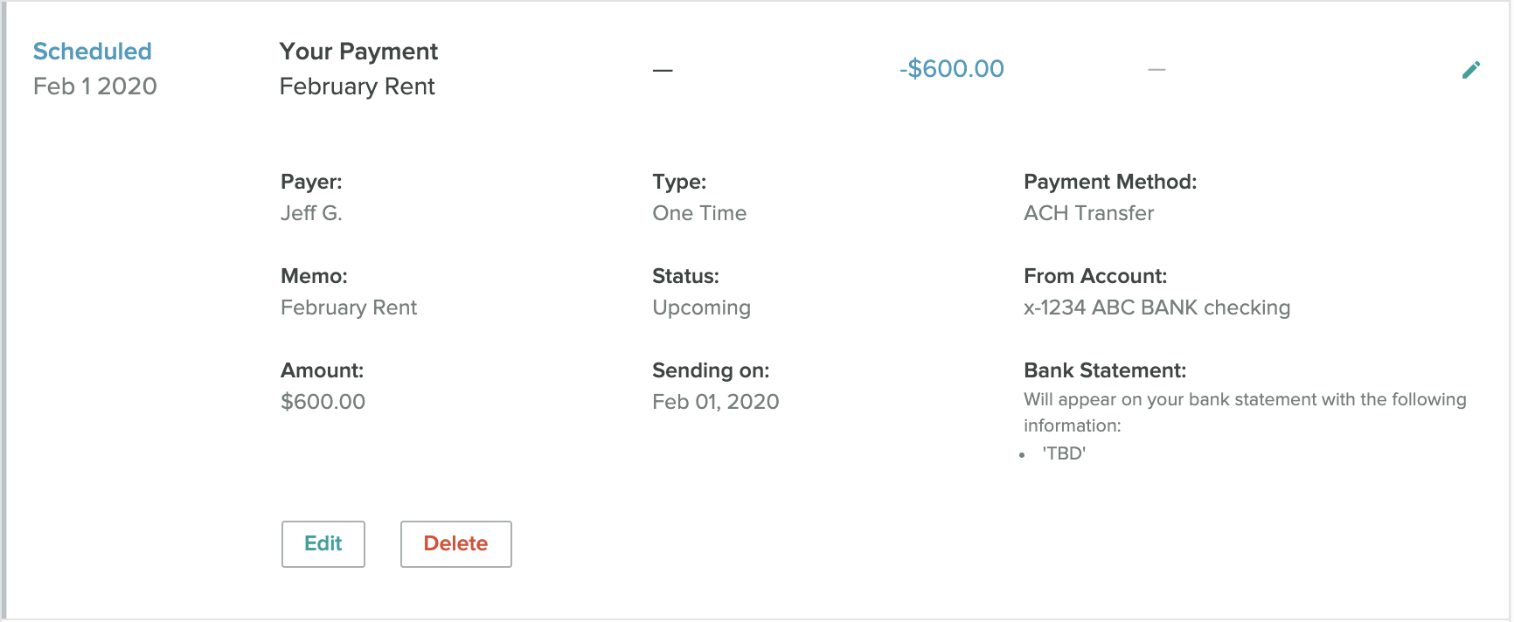Click the February Rent subtitle in header
The height and width of the screenshot is (622, 1514).
pyautogui.click(x=357, y=86)
